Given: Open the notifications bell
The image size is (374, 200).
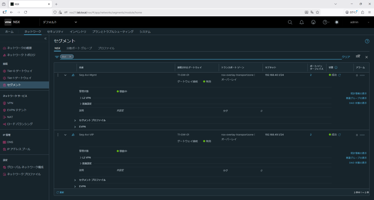Looking at the screenshot, I should [301, 22].
